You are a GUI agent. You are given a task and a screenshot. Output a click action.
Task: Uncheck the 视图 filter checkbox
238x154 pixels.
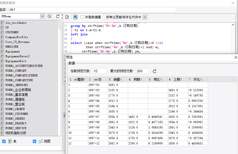coord(35,141)
